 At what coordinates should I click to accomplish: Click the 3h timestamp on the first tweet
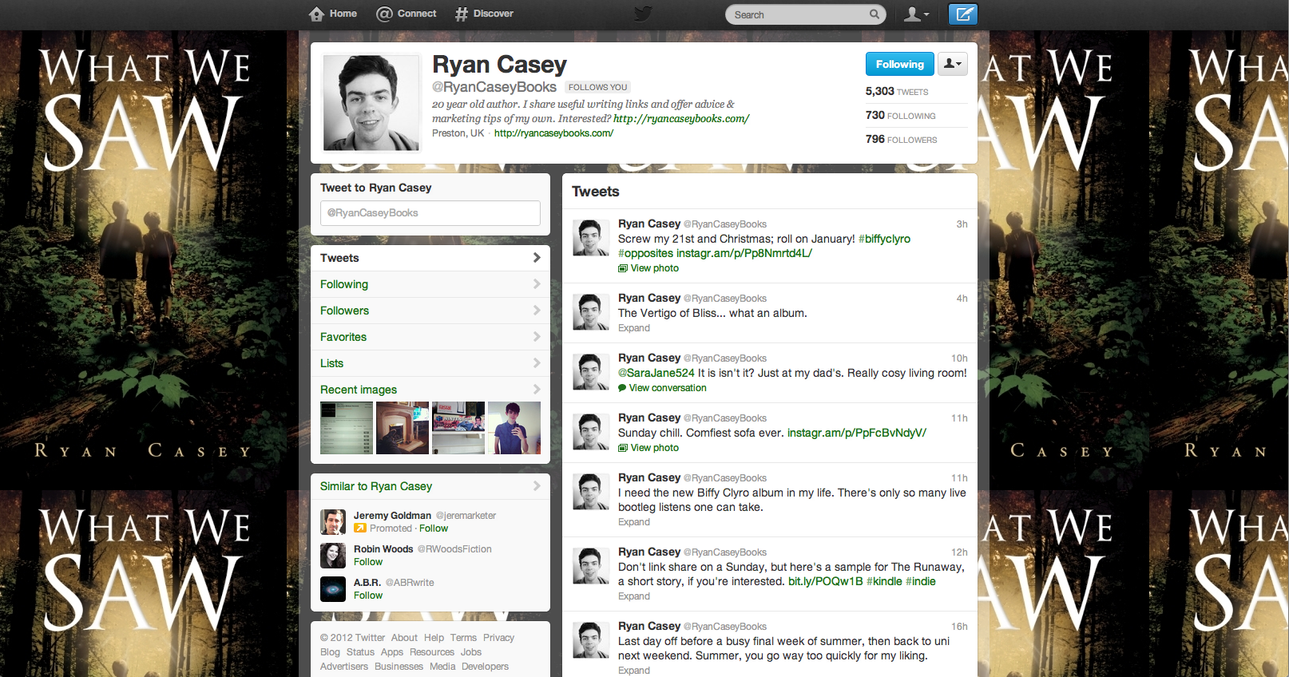[962, 224]
